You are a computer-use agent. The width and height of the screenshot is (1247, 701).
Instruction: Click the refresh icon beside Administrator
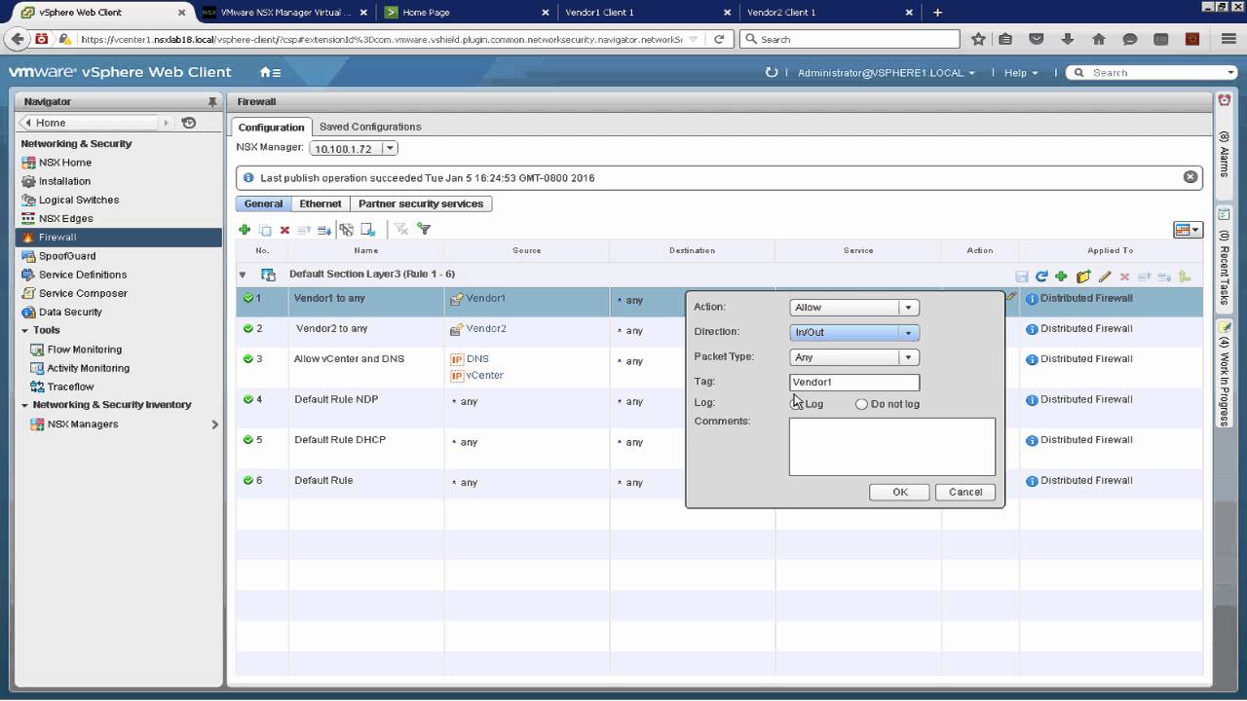[x=772, y=72]
